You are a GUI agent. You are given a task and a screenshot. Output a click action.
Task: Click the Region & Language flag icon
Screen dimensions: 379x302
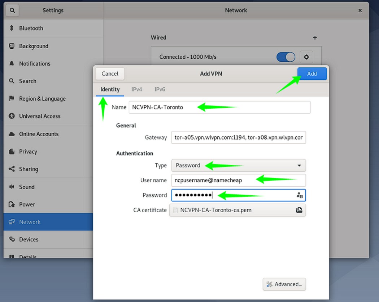12,98
